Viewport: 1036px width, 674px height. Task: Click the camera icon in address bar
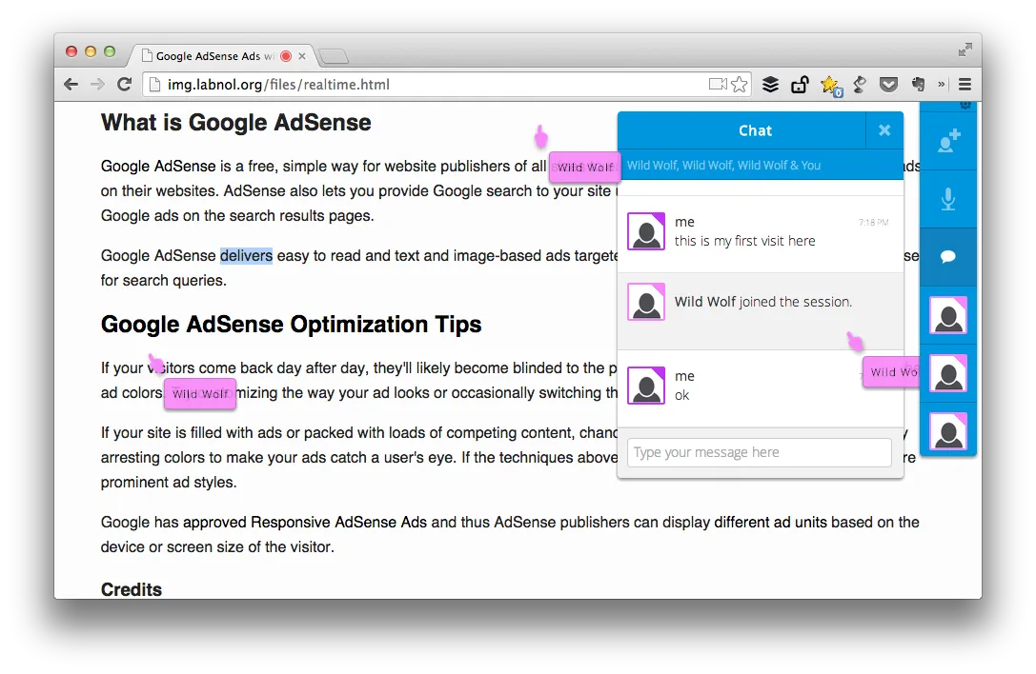pos(718,85)
